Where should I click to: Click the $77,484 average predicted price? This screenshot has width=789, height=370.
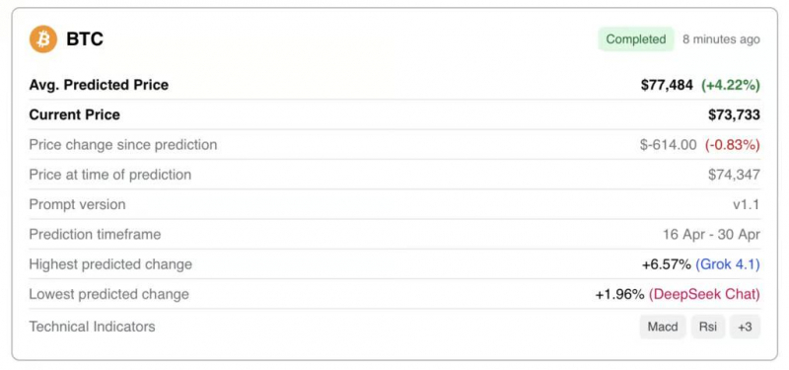667,85
